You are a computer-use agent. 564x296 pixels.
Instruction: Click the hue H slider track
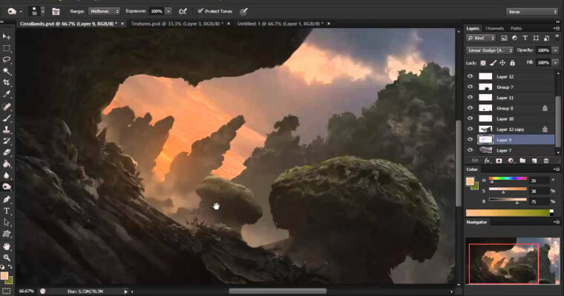508,178
